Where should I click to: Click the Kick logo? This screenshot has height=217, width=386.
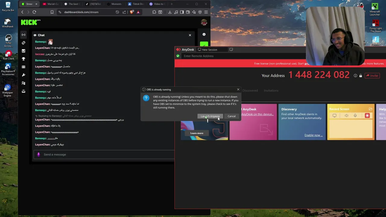pyautogui.click(x=30, y=22)
